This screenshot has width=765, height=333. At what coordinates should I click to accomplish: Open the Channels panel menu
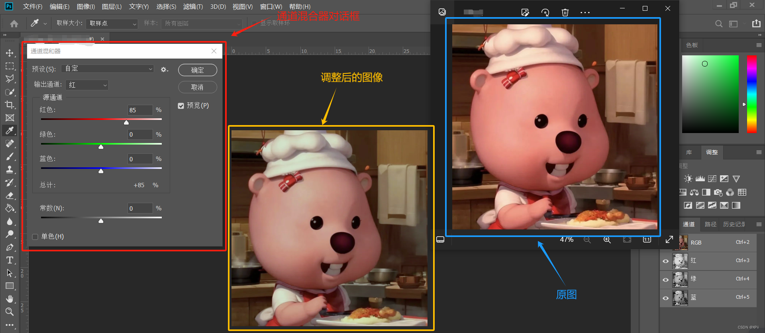pyautogui.click(x=759, y=224)
